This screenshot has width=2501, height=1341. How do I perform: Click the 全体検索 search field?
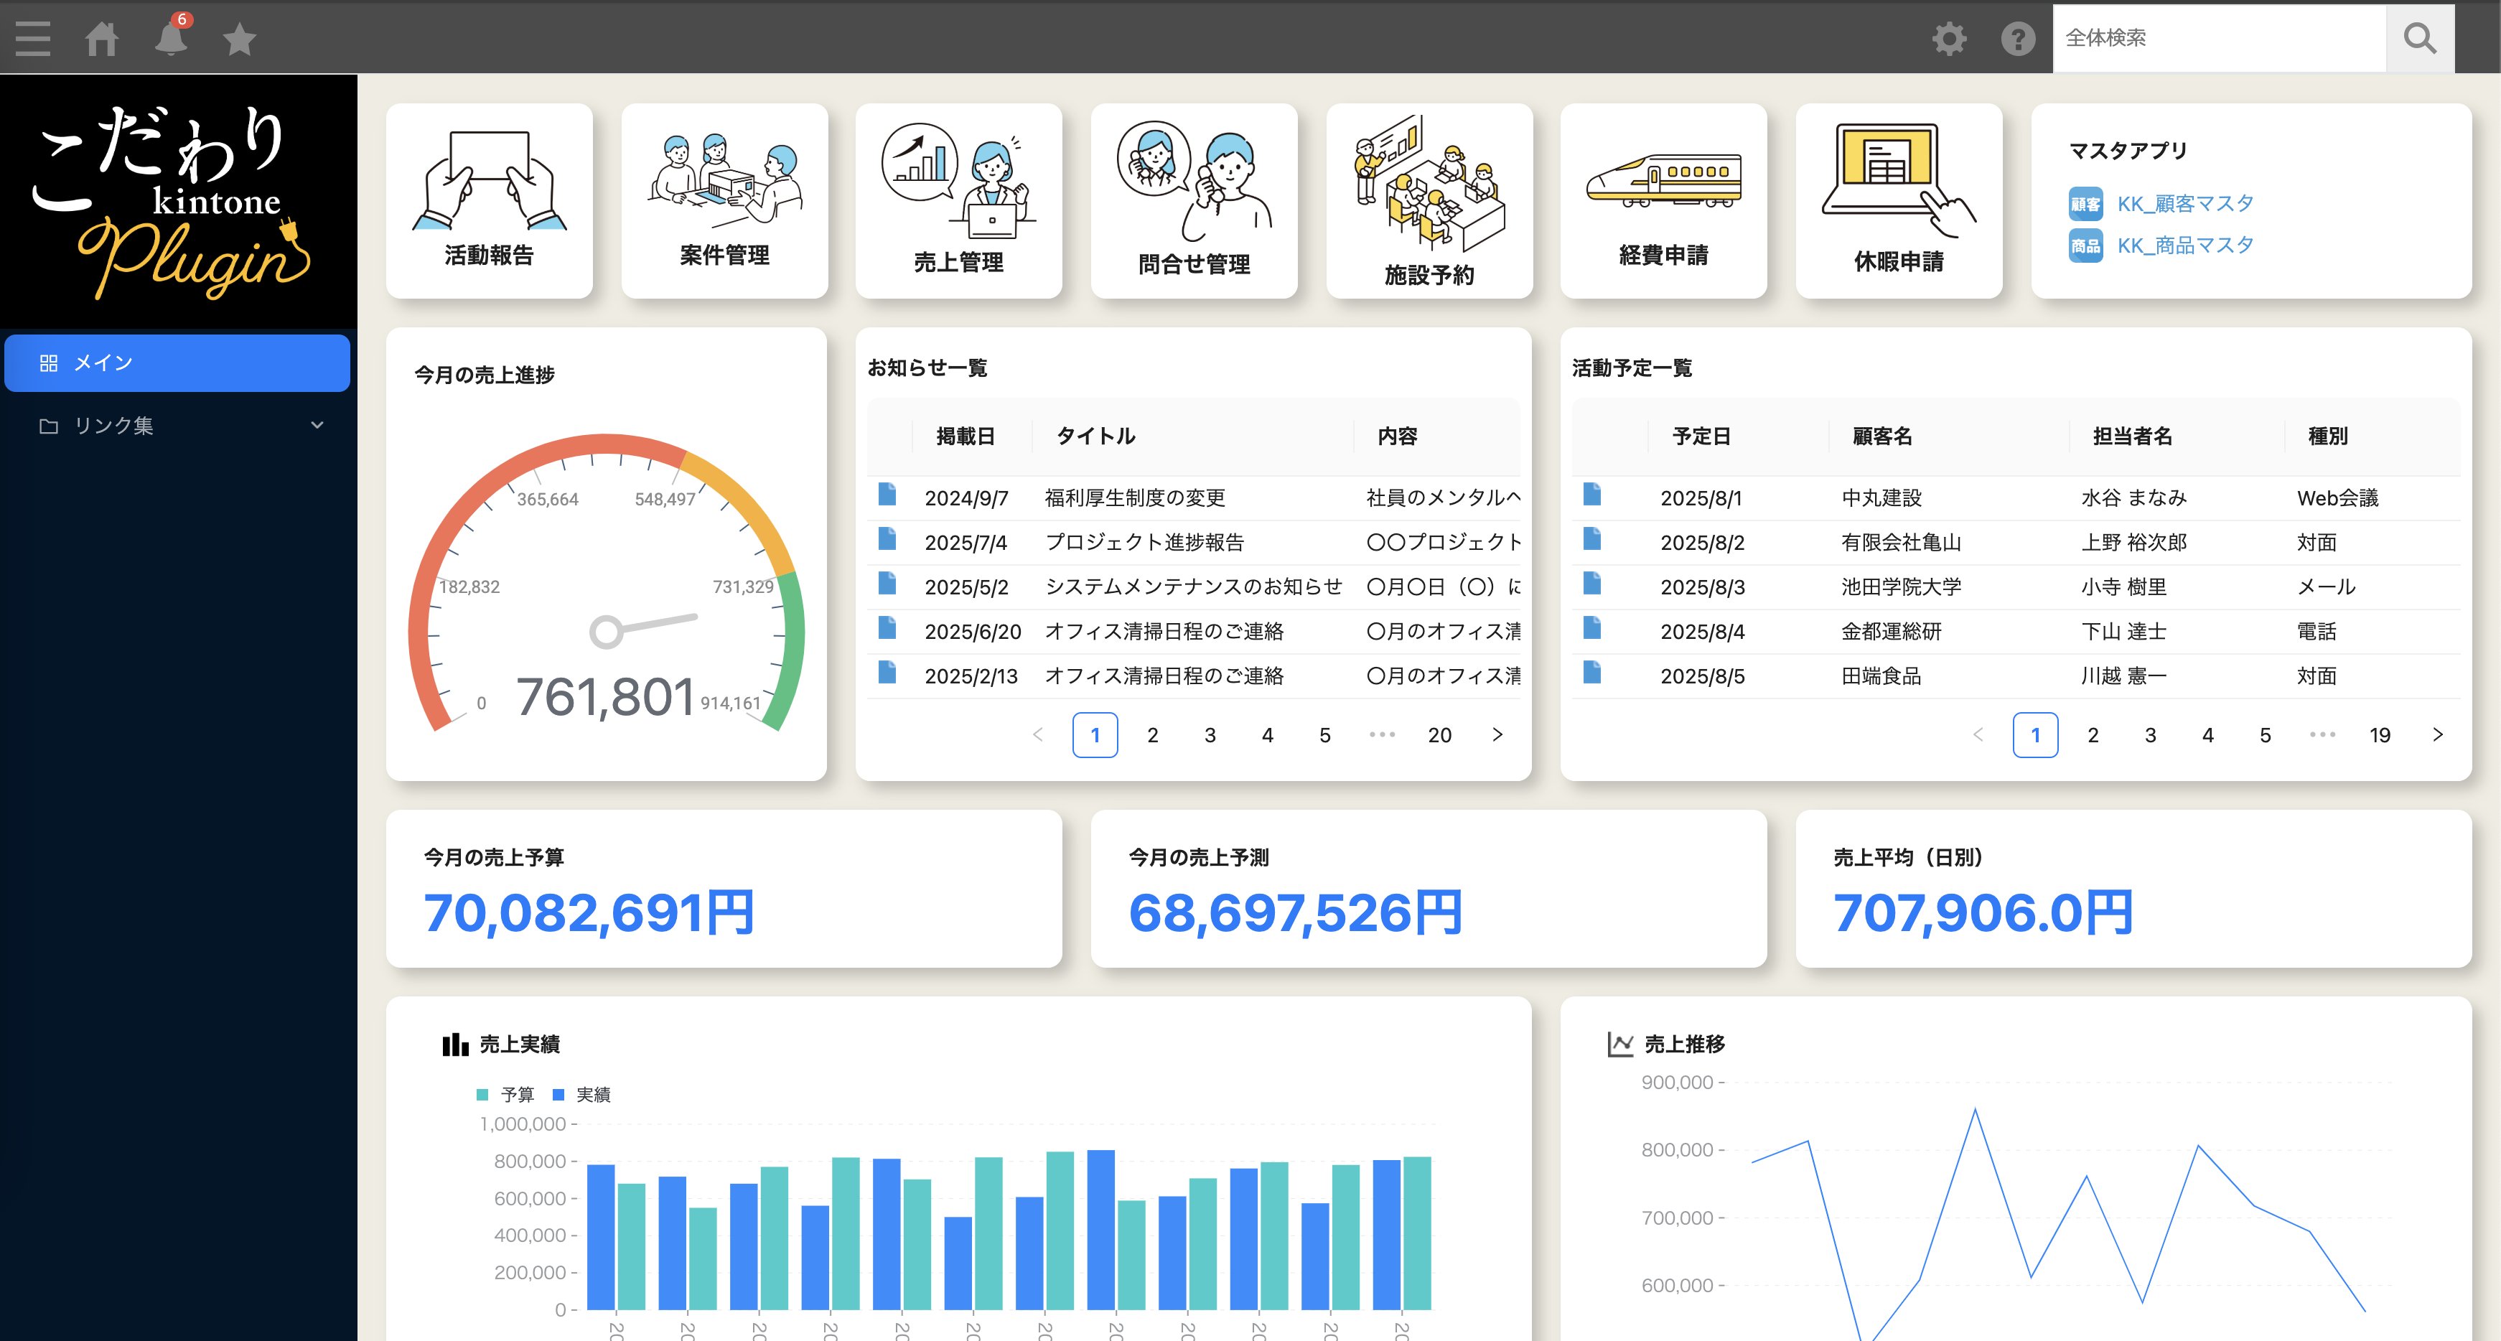click(2218, 39)
